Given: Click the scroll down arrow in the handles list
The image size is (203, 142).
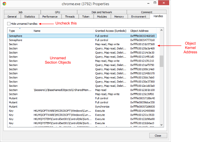Looking at the screenshot, I should 161,125.
